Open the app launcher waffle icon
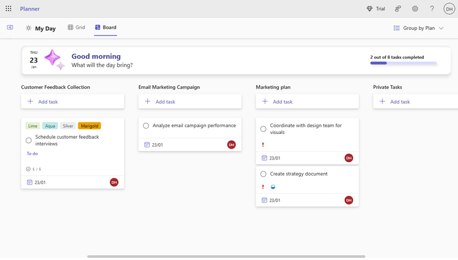Image resolution: width=458 pixels, height=260 pixels. point(9,9)
